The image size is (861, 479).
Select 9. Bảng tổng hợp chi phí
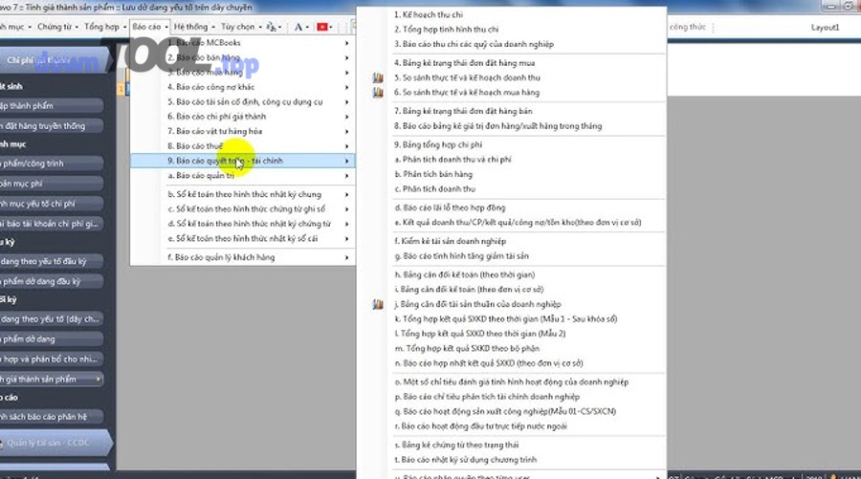pos(512,145)
